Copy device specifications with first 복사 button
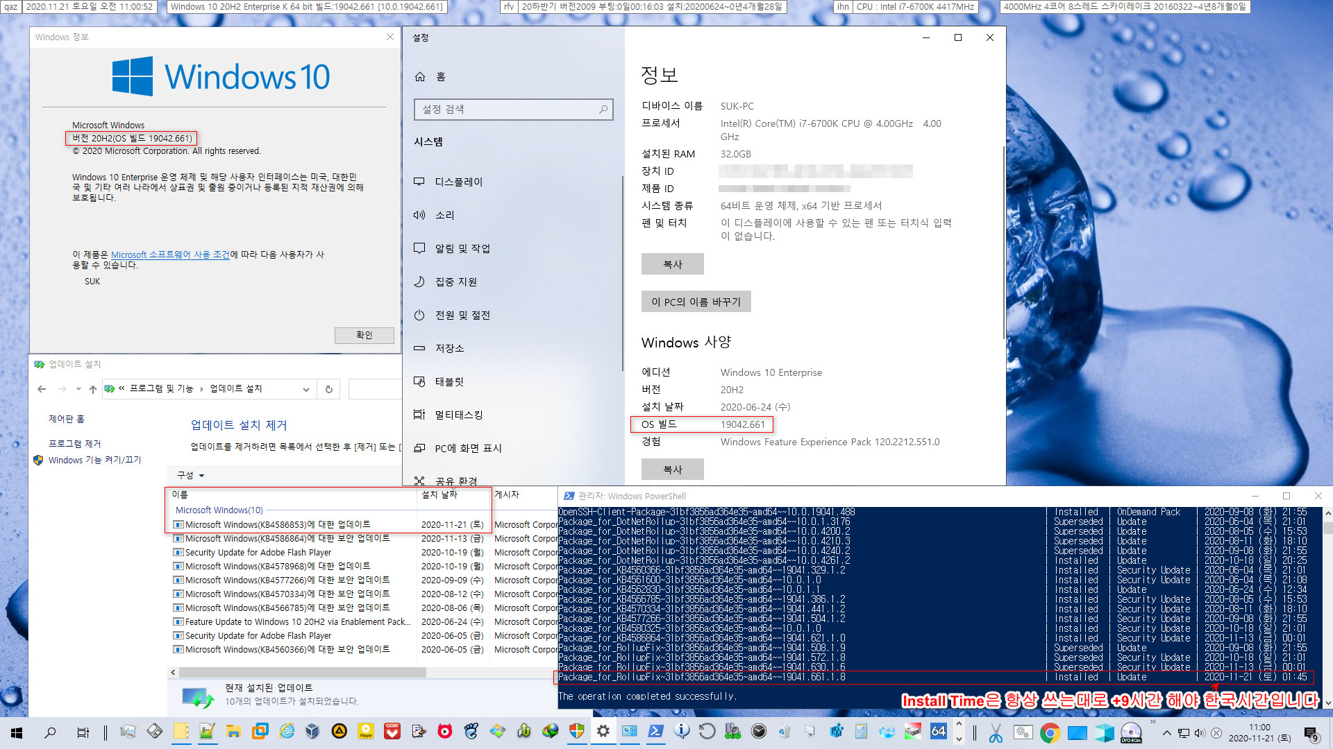1333x749 pixels. pyautogui.click(x=672, y=264)
